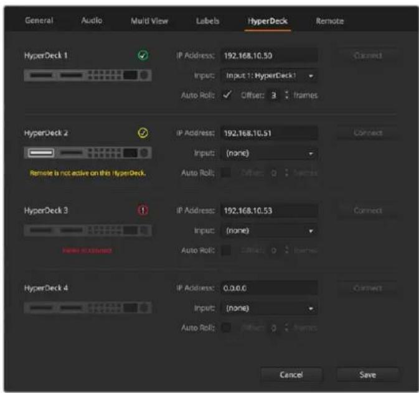
Task: Click Connect button for HyperDeck 3
Action: pyautogui.click(x=368, y=210)
